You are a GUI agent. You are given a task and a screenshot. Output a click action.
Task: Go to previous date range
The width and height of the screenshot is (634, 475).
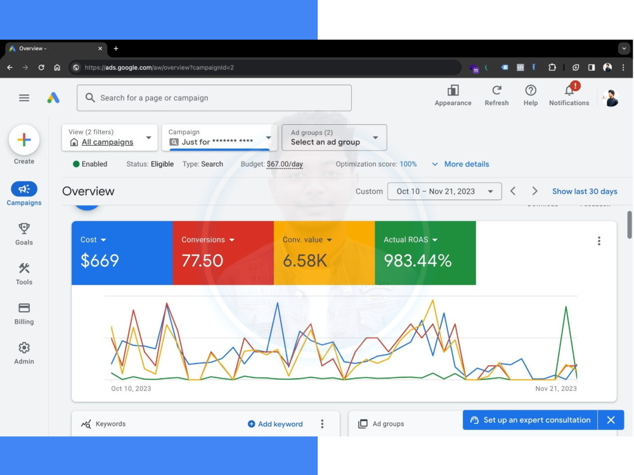coord(513,191)
